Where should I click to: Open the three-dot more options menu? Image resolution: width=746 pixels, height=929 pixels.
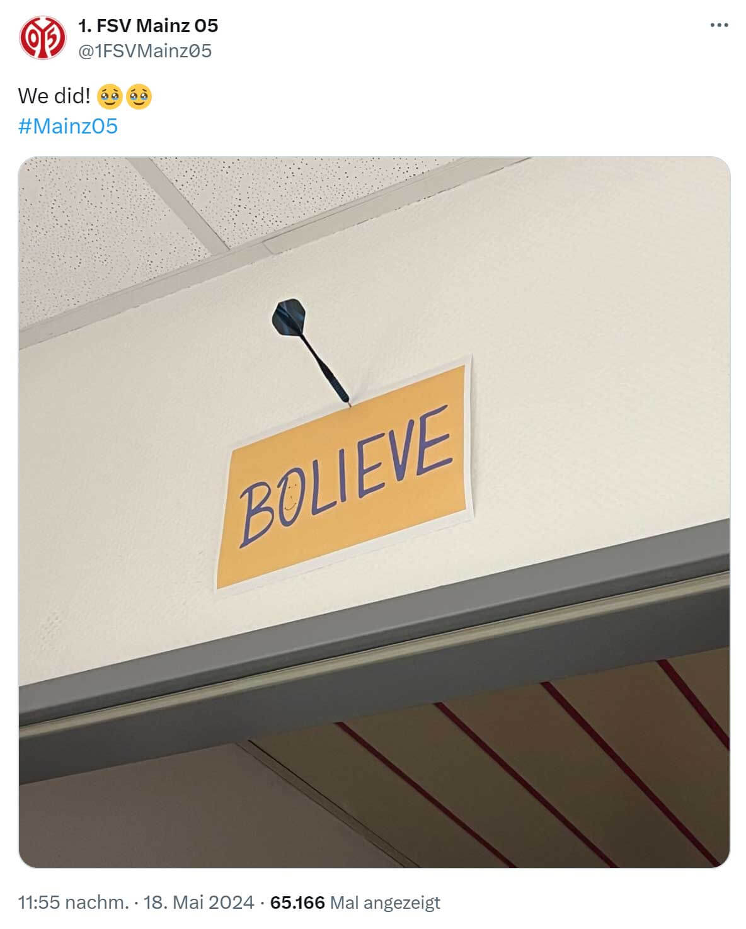(x=718, y=25)
